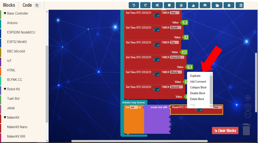This screenshot has width=258, height=143.
Task: Click the redo toolbar icon
Action: click(145, 5)
